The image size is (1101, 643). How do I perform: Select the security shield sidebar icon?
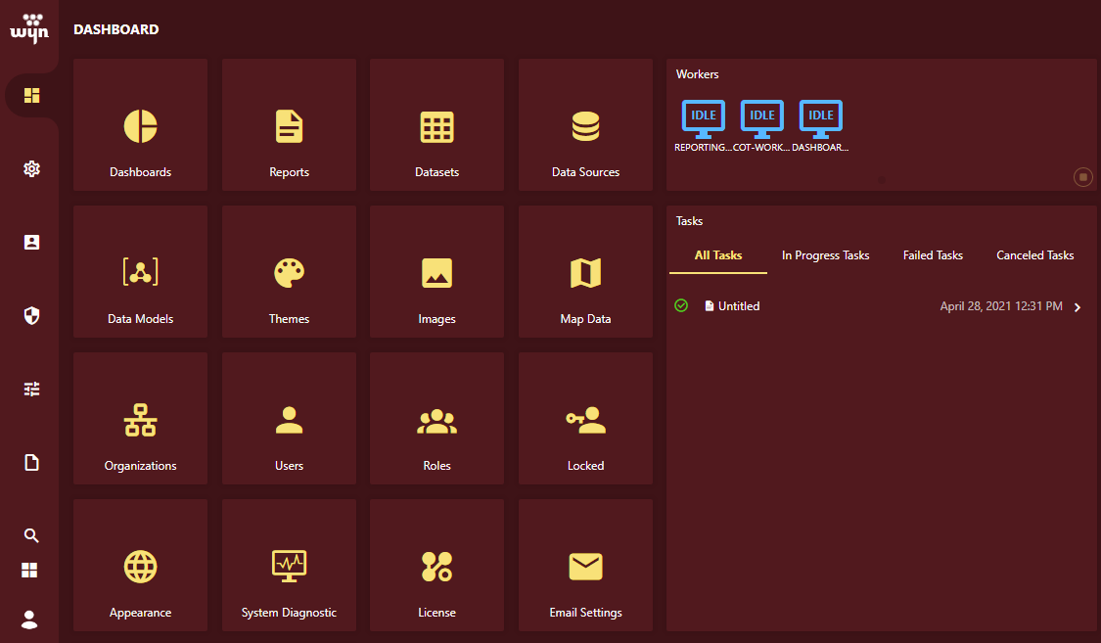click(30, 315)
